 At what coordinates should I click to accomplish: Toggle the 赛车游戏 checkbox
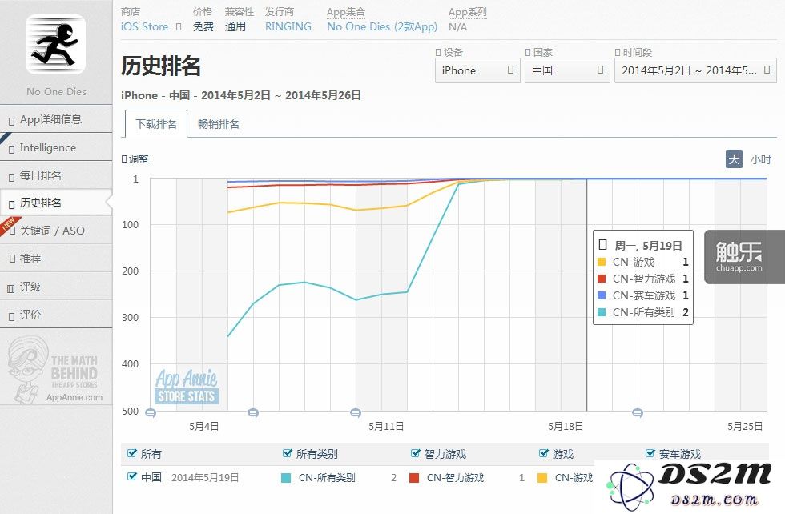click(650, 453)
